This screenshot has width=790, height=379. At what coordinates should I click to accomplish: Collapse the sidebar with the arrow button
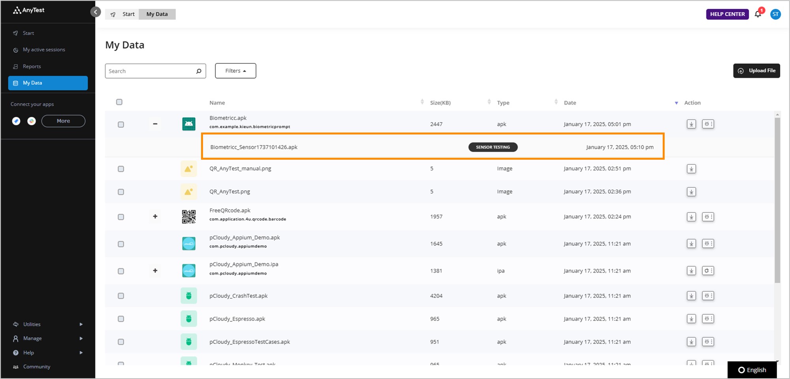[96, 12]
